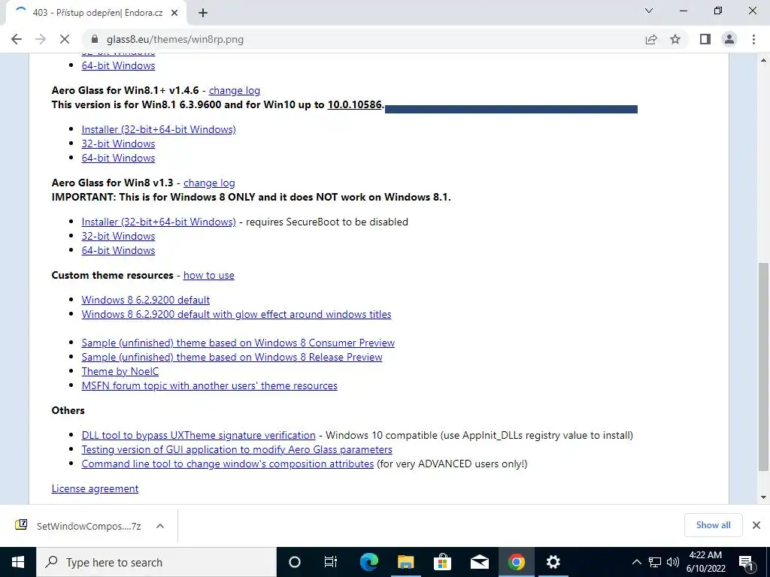Switch to Chrome taskbar icon
770x577 pixels.
coord(516,562)
